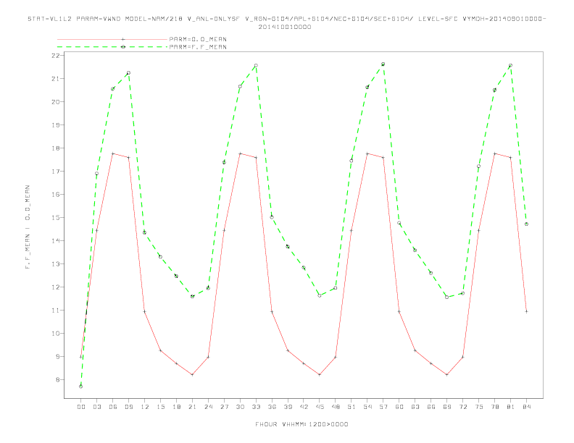
Task: Click the x-axis title FHOUR VHHMM
Action: coord(301,424)
